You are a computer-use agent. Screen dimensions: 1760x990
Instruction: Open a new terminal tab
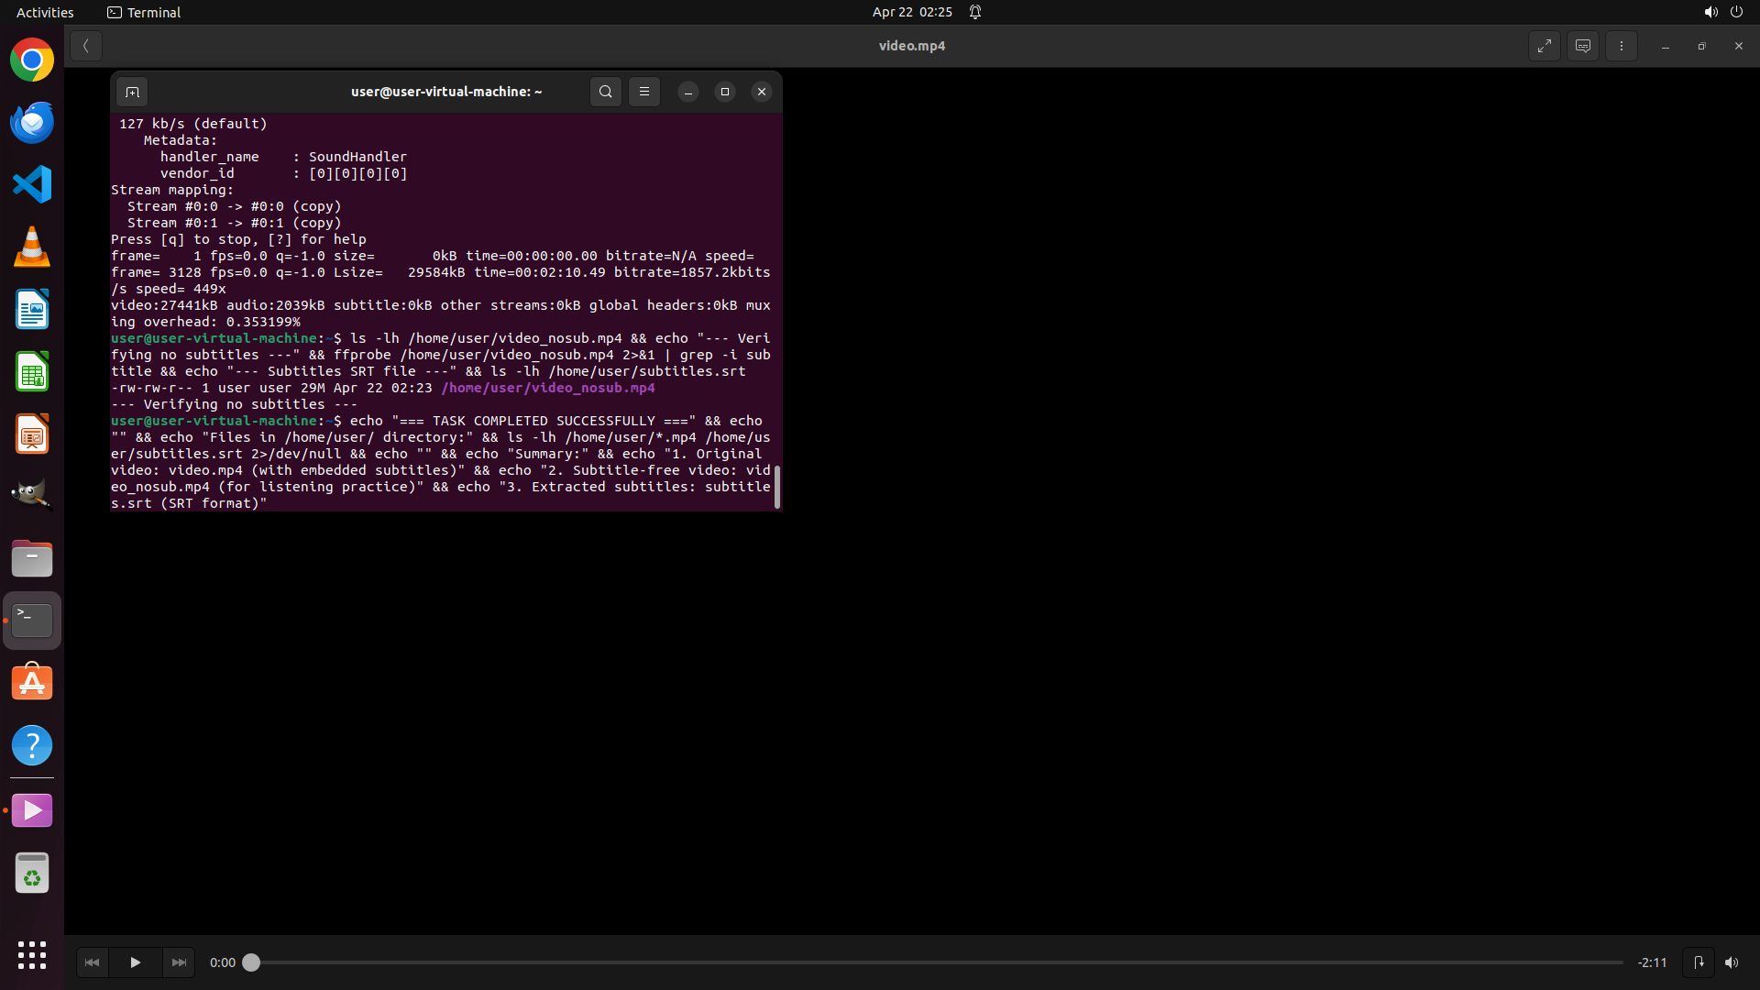tap(132, 92)
